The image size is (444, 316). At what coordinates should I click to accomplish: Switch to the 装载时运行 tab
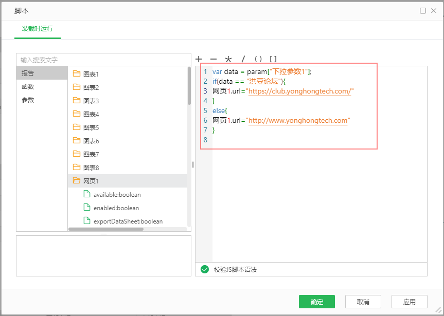[x=37, y=29]
